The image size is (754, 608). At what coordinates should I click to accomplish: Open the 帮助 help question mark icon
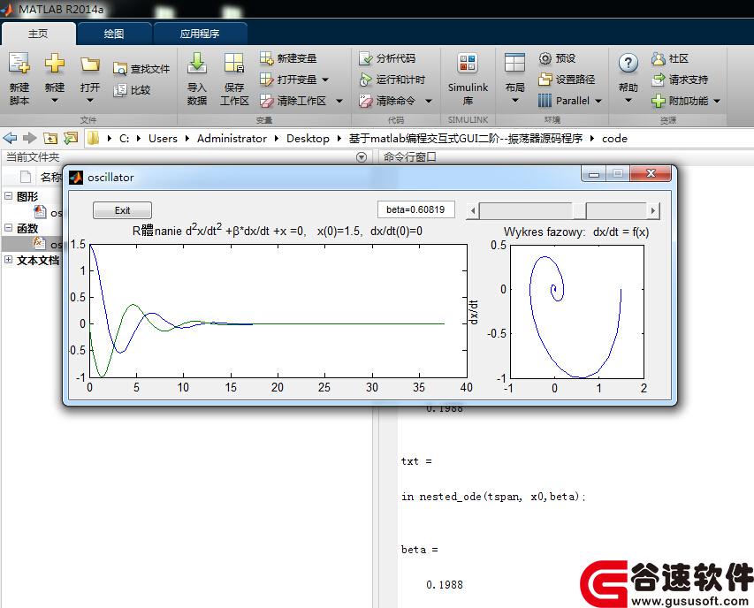point(628,63)
